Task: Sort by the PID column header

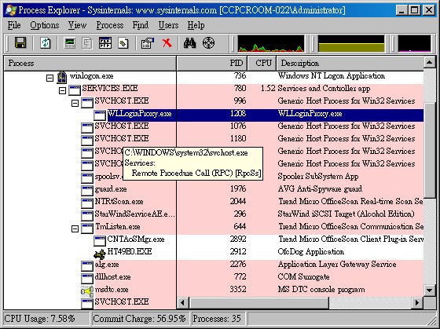Action: pos(212,63)
